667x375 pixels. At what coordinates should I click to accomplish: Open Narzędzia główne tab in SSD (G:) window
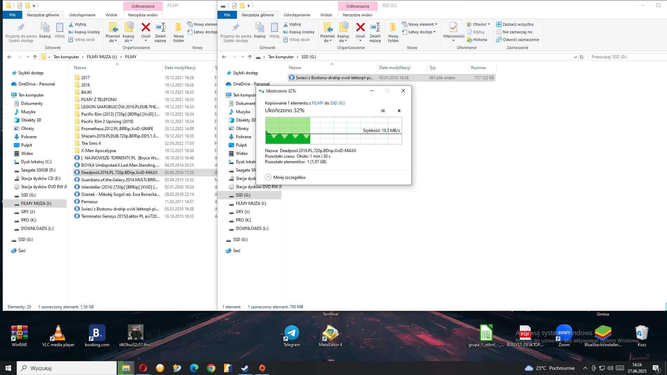[x=258, y=15]
